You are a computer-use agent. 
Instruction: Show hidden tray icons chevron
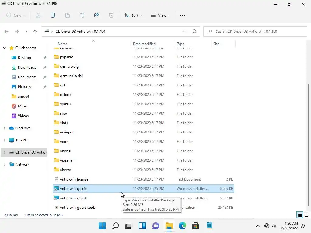258,226
